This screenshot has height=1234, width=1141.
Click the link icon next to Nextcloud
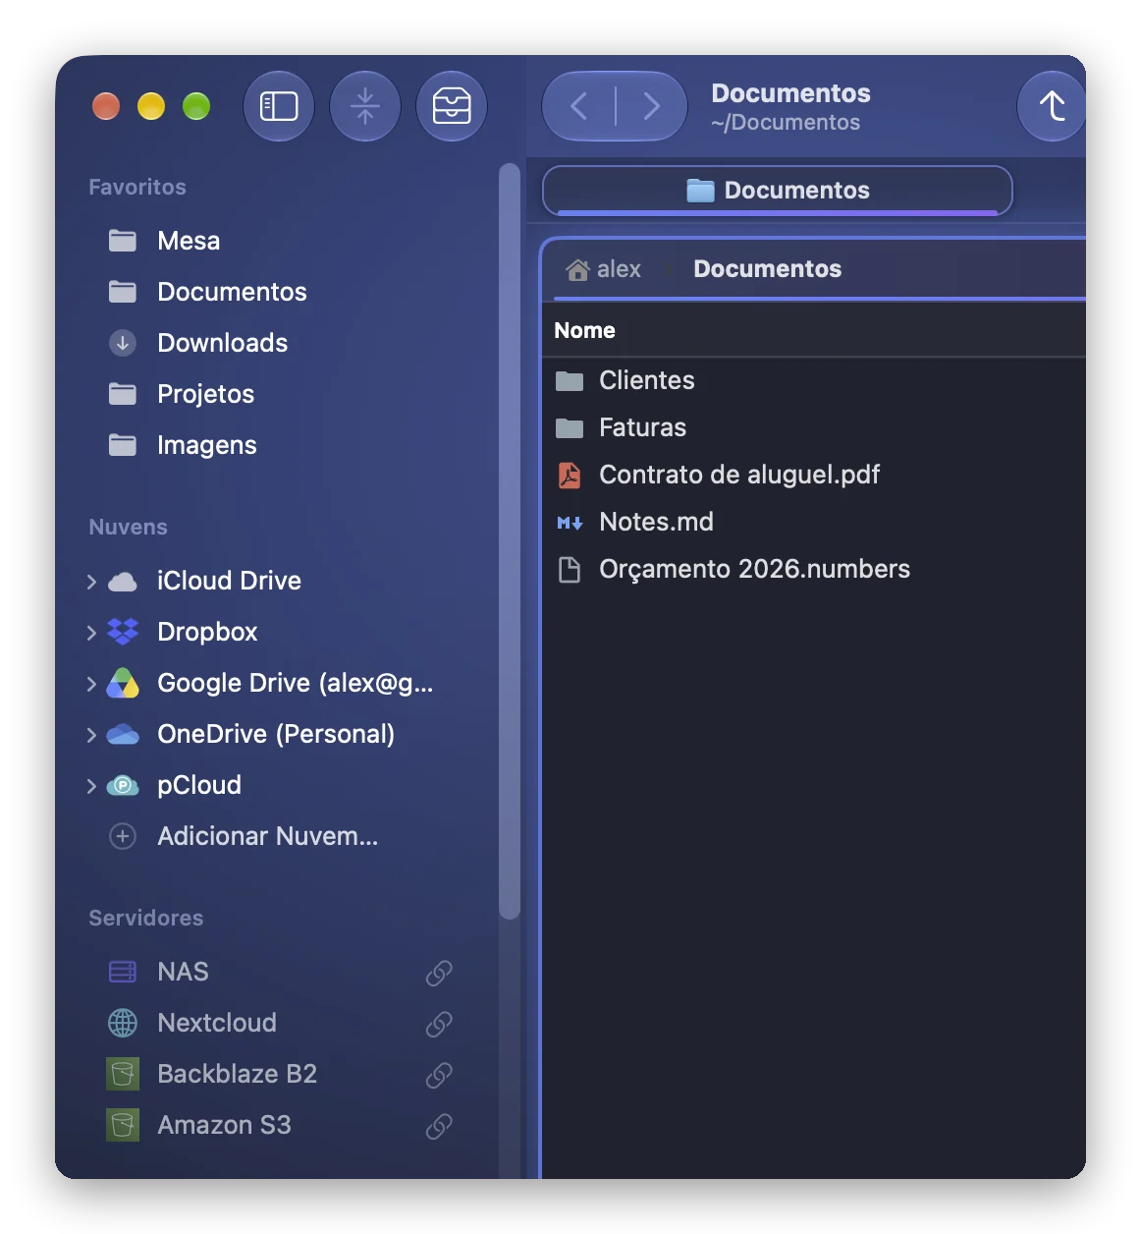[439, 1024]
